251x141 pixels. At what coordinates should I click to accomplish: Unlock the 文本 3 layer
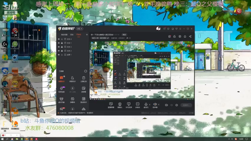62,47
